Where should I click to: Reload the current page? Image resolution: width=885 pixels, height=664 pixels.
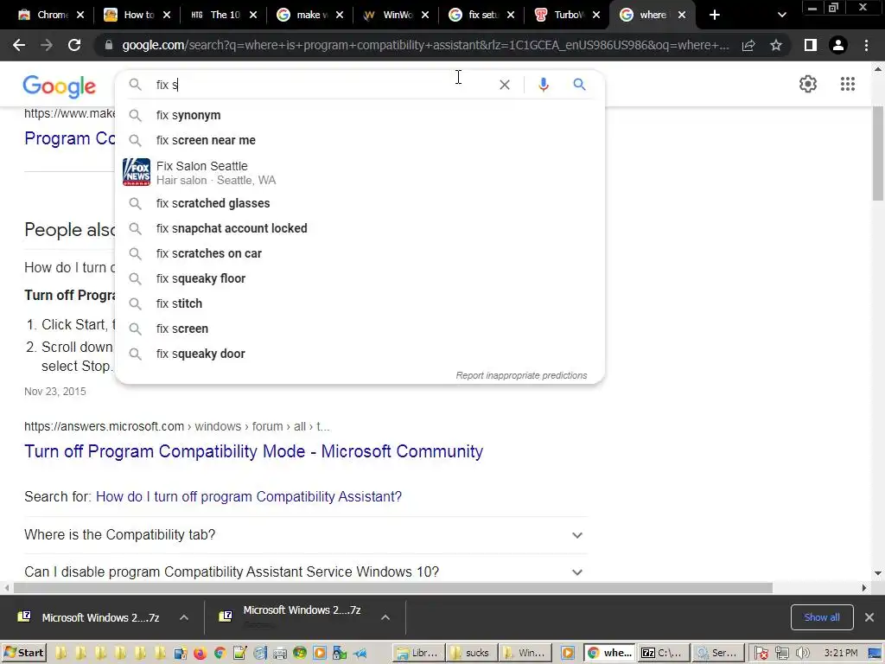coord(74,45)
